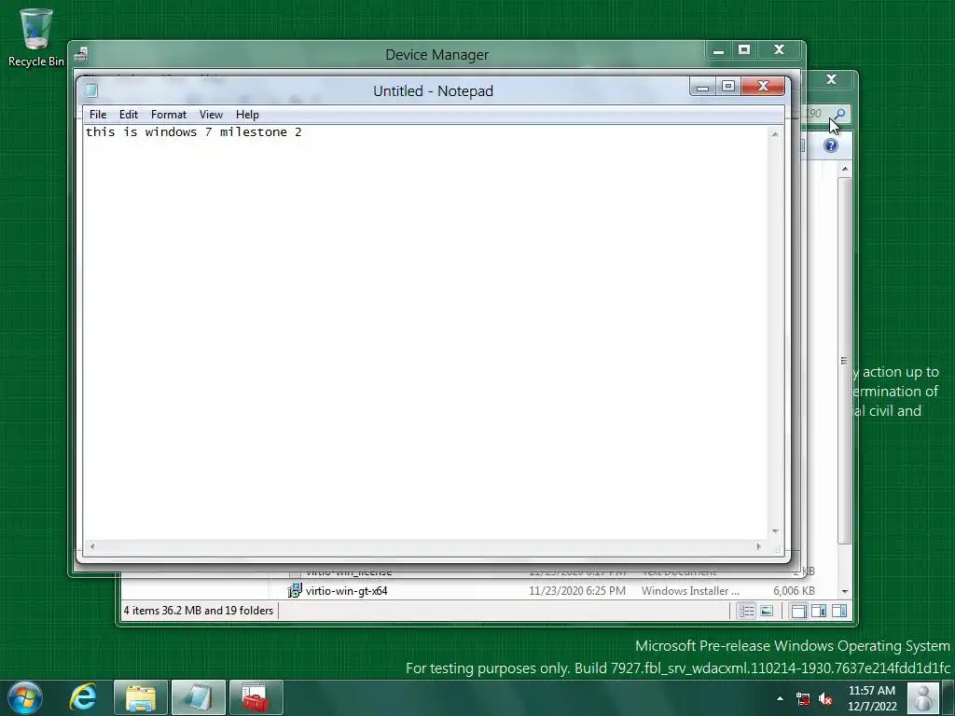Minimize the Device Manager window
The width and height of the screenshot is (955, 716).
[719, 50]
